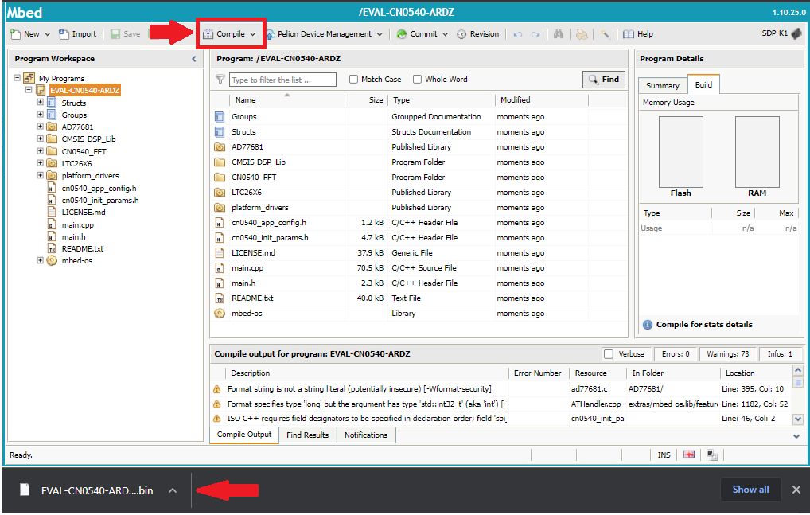
Task: Expand CMSIS-DSP_Lib folder in tree
Action: (40, 139)
